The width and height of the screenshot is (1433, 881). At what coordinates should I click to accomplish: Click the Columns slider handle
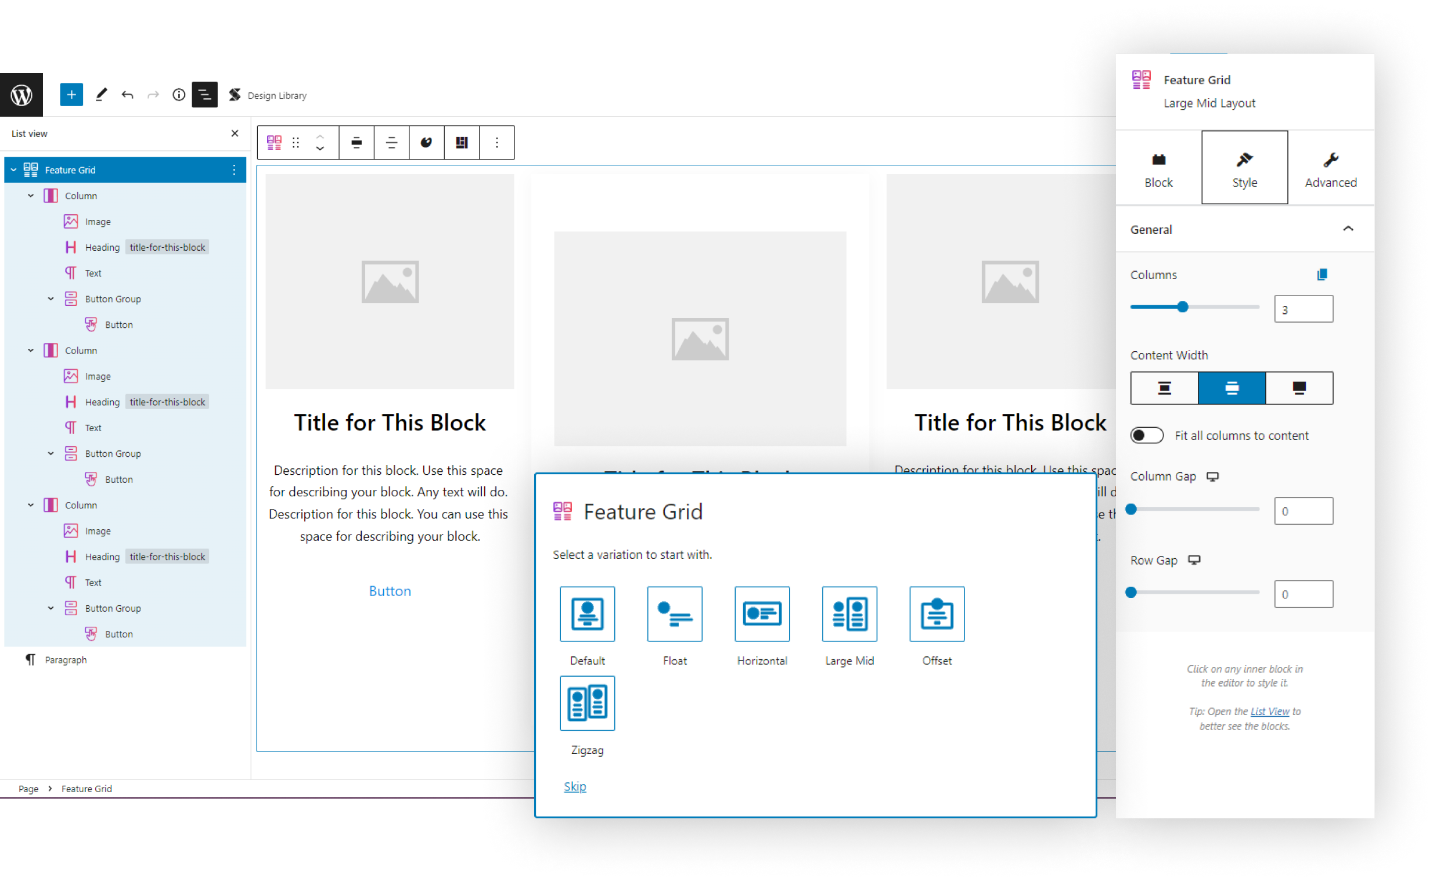[1182, 307]
